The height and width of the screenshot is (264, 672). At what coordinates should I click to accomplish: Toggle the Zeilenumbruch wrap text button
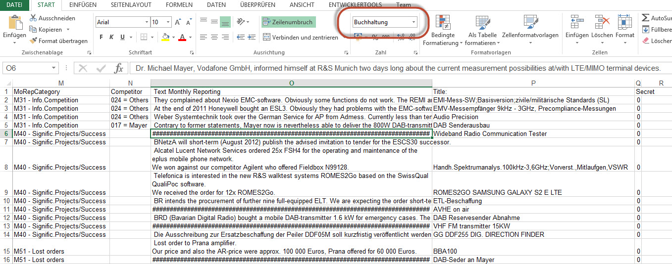click(288, 22)
